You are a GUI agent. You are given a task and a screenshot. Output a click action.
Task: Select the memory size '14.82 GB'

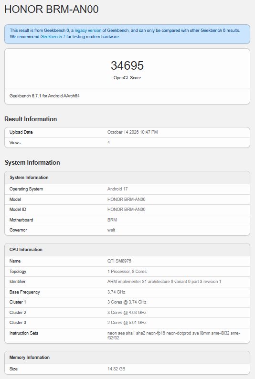point(116,369)
